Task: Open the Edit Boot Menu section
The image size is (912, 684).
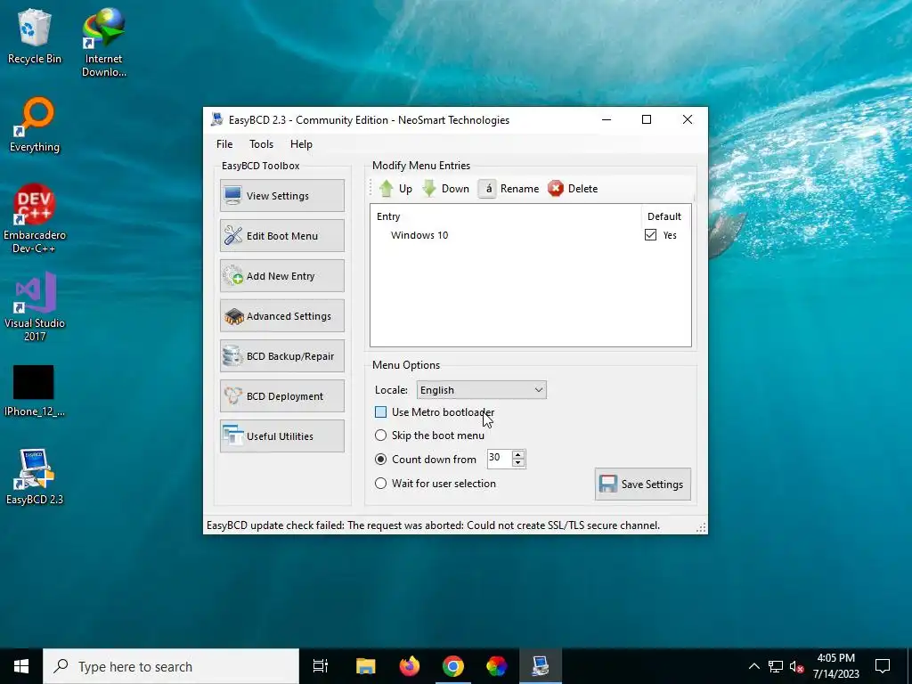Action: coord(282,235)
